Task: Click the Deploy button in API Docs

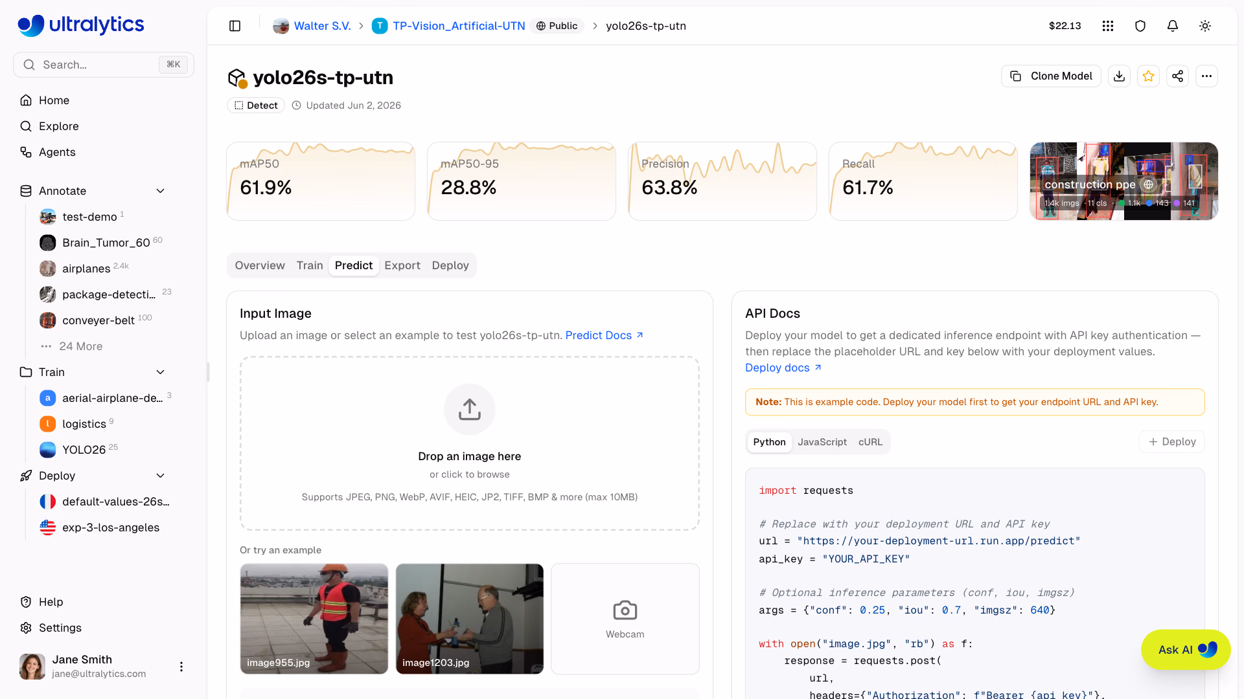Action: click(1172, 442)
